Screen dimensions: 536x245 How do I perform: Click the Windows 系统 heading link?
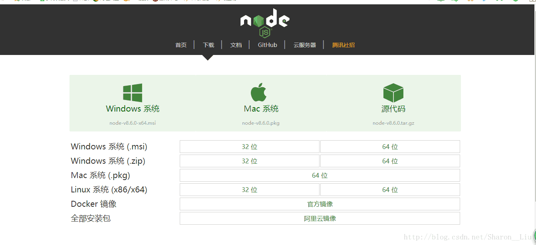(133, 109)
